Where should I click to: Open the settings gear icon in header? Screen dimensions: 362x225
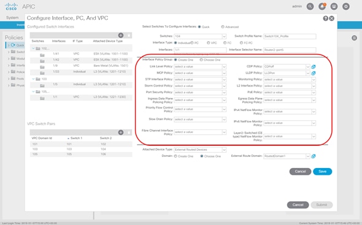pos(346,7)
